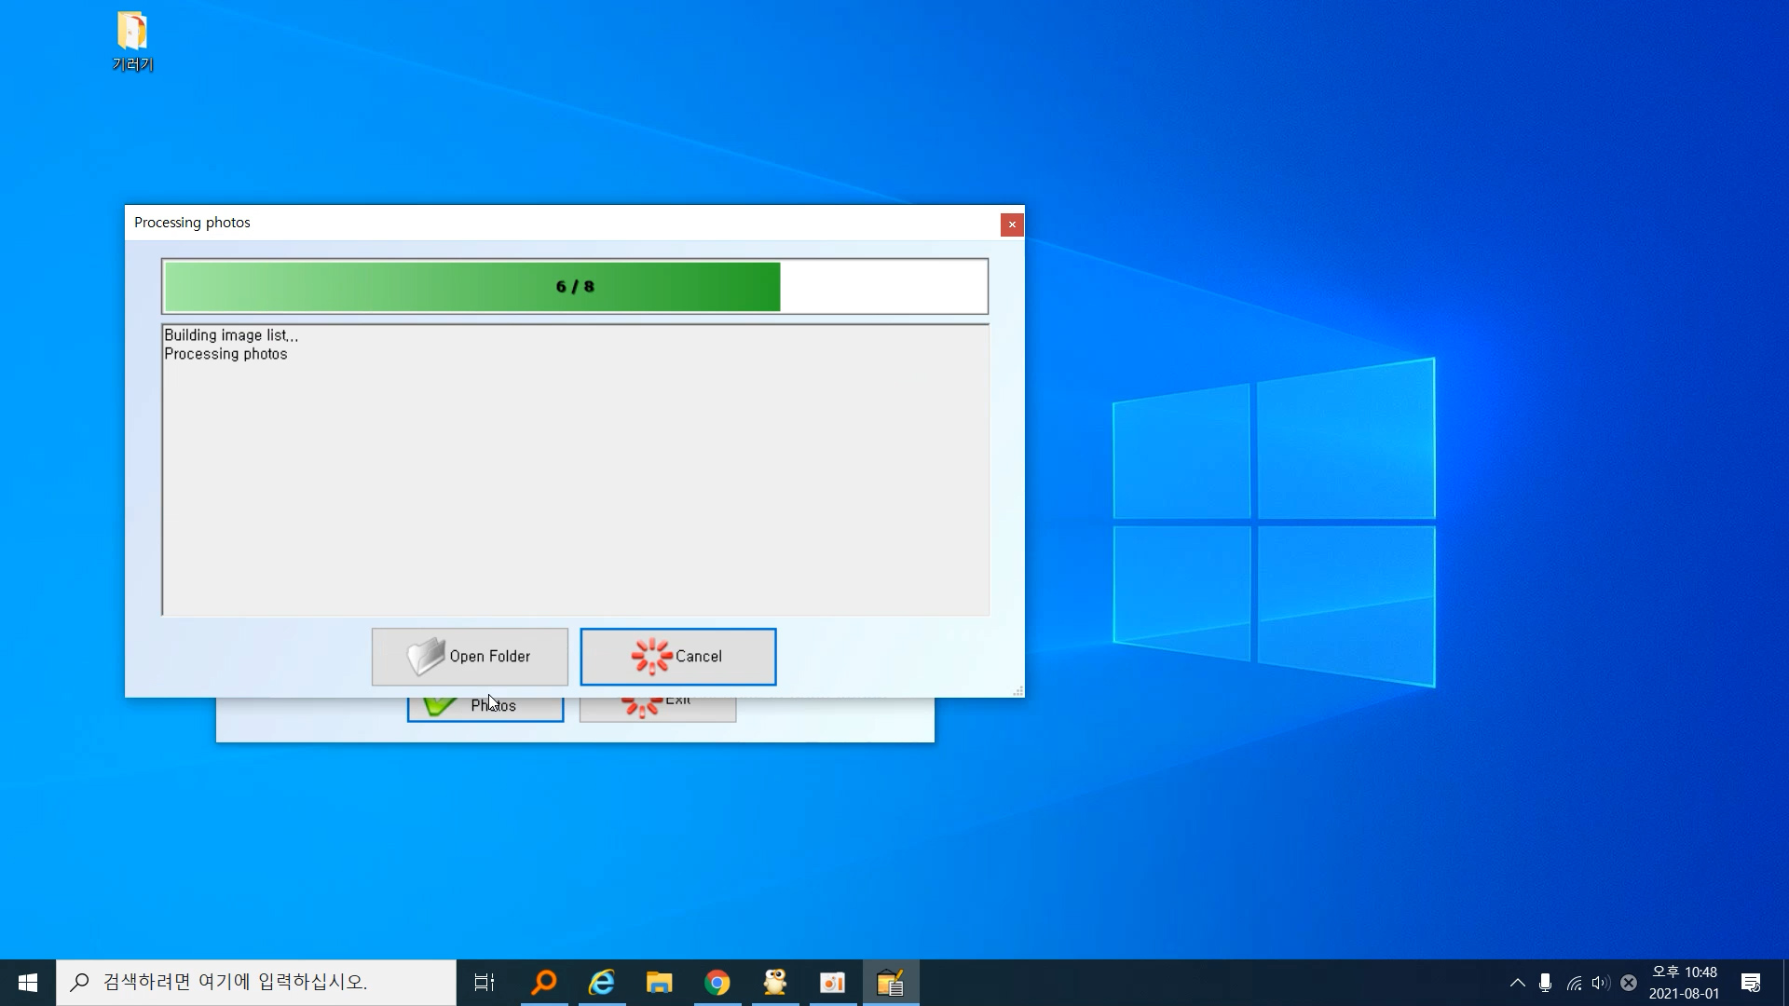Open the volume control in the tray

pos(1601,983)
